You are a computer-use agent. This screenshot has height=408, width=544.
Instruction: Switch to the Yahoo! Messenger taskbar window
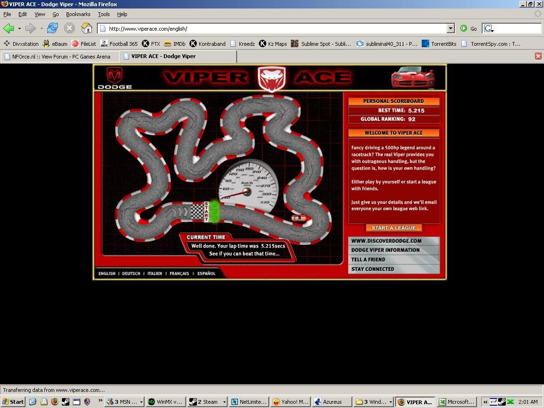point(290,402)
